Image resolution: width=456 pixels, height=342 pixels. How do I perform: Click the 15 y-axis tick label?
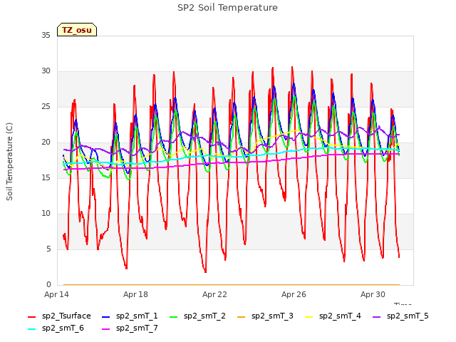point(46,177)
